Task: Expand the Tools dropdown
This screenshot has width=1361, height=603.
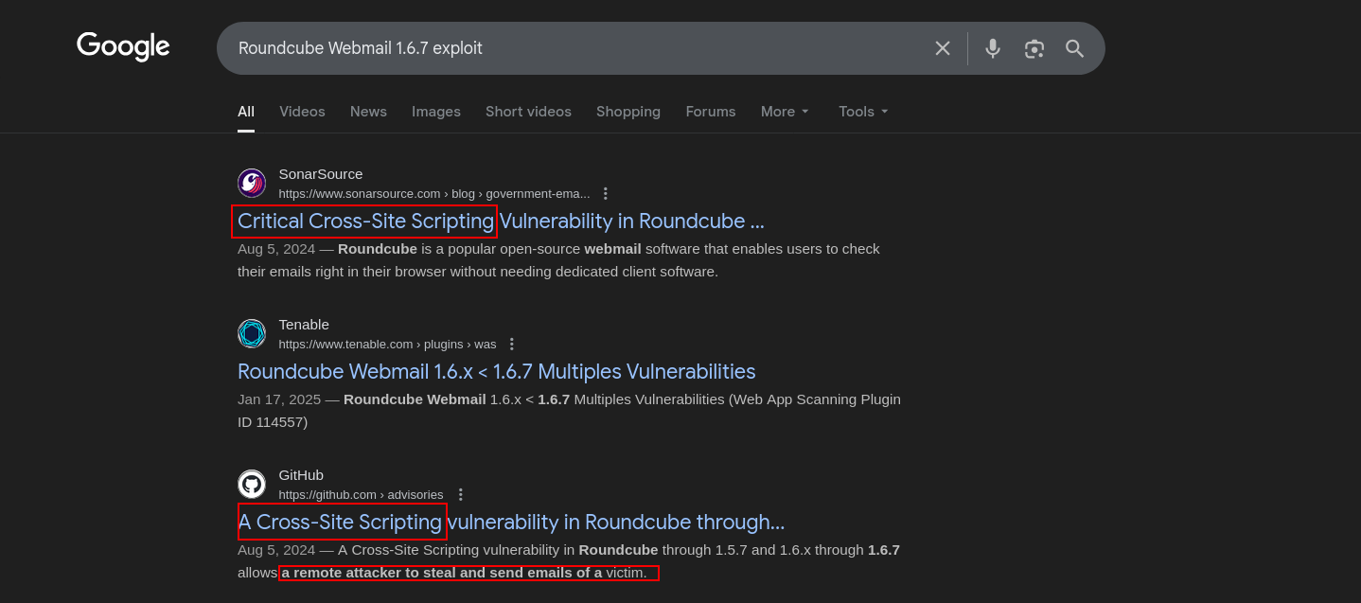Action: pos(863,112)
